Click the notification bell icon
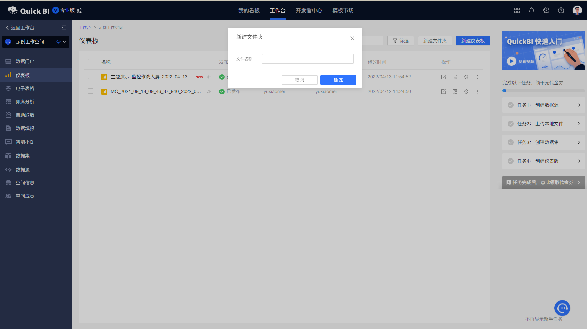This screenshot has width=587, height=329. [x=531, y=10]
